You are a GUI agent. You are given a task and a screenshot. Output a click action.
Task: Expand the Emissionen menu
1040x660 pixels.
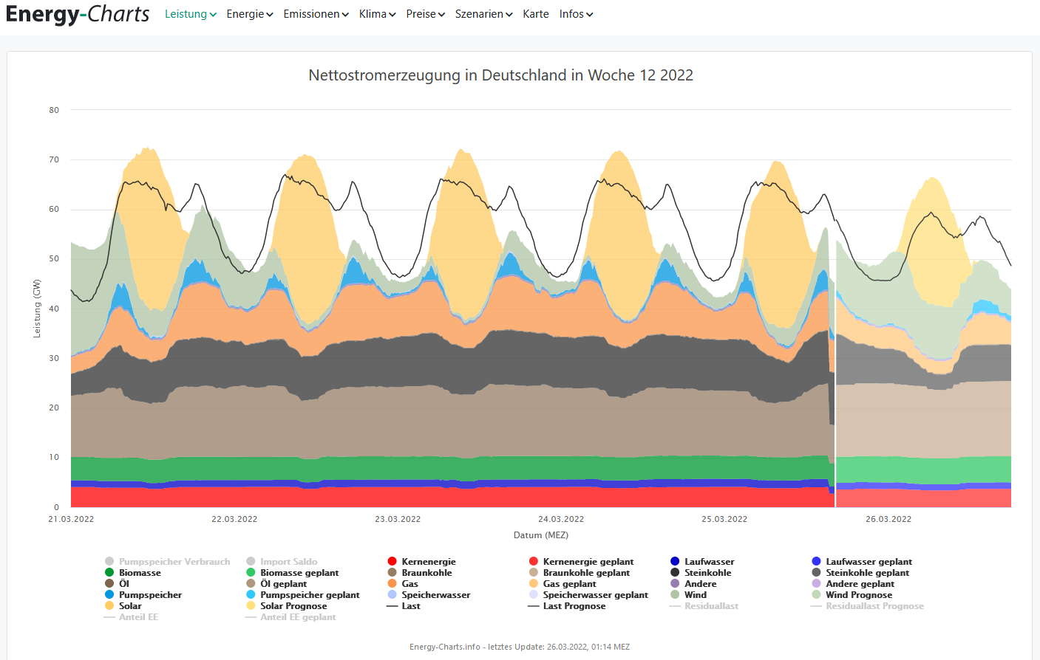coord(316,14)
